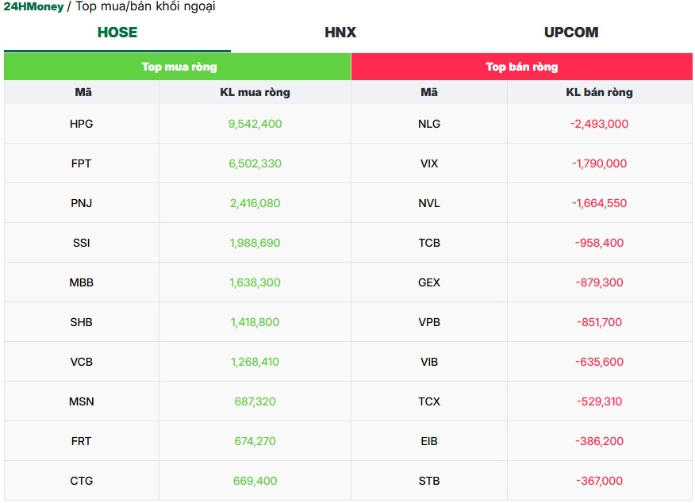Screen dimensions: 695x503
Task: Open the EIB stock code
Action: click(429, 441)
